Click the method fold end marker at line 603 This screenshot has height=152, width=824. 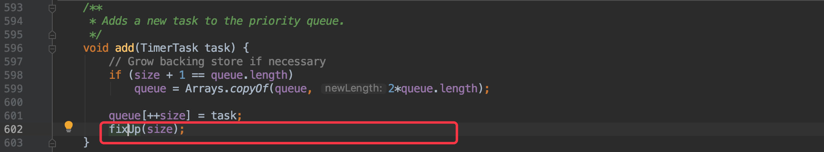tap(52, 143)
